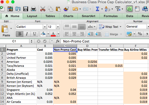Open the font name dropdown arrow
149x105 pixels.
pos(45,27)
